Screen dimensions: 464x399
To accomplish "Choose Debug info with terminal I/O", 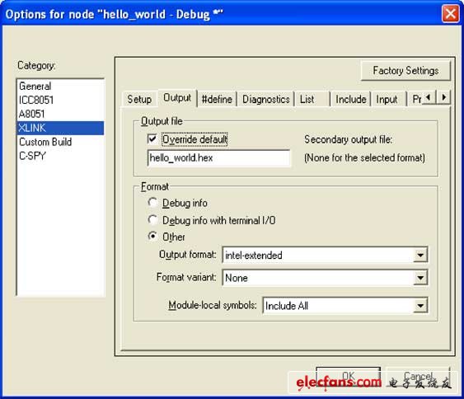I will point(152,220).
